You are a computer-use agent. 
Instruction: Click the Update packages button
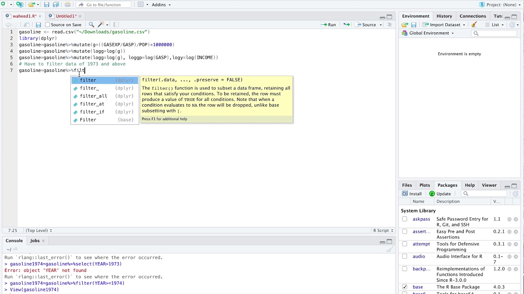[x=440, y=194]
